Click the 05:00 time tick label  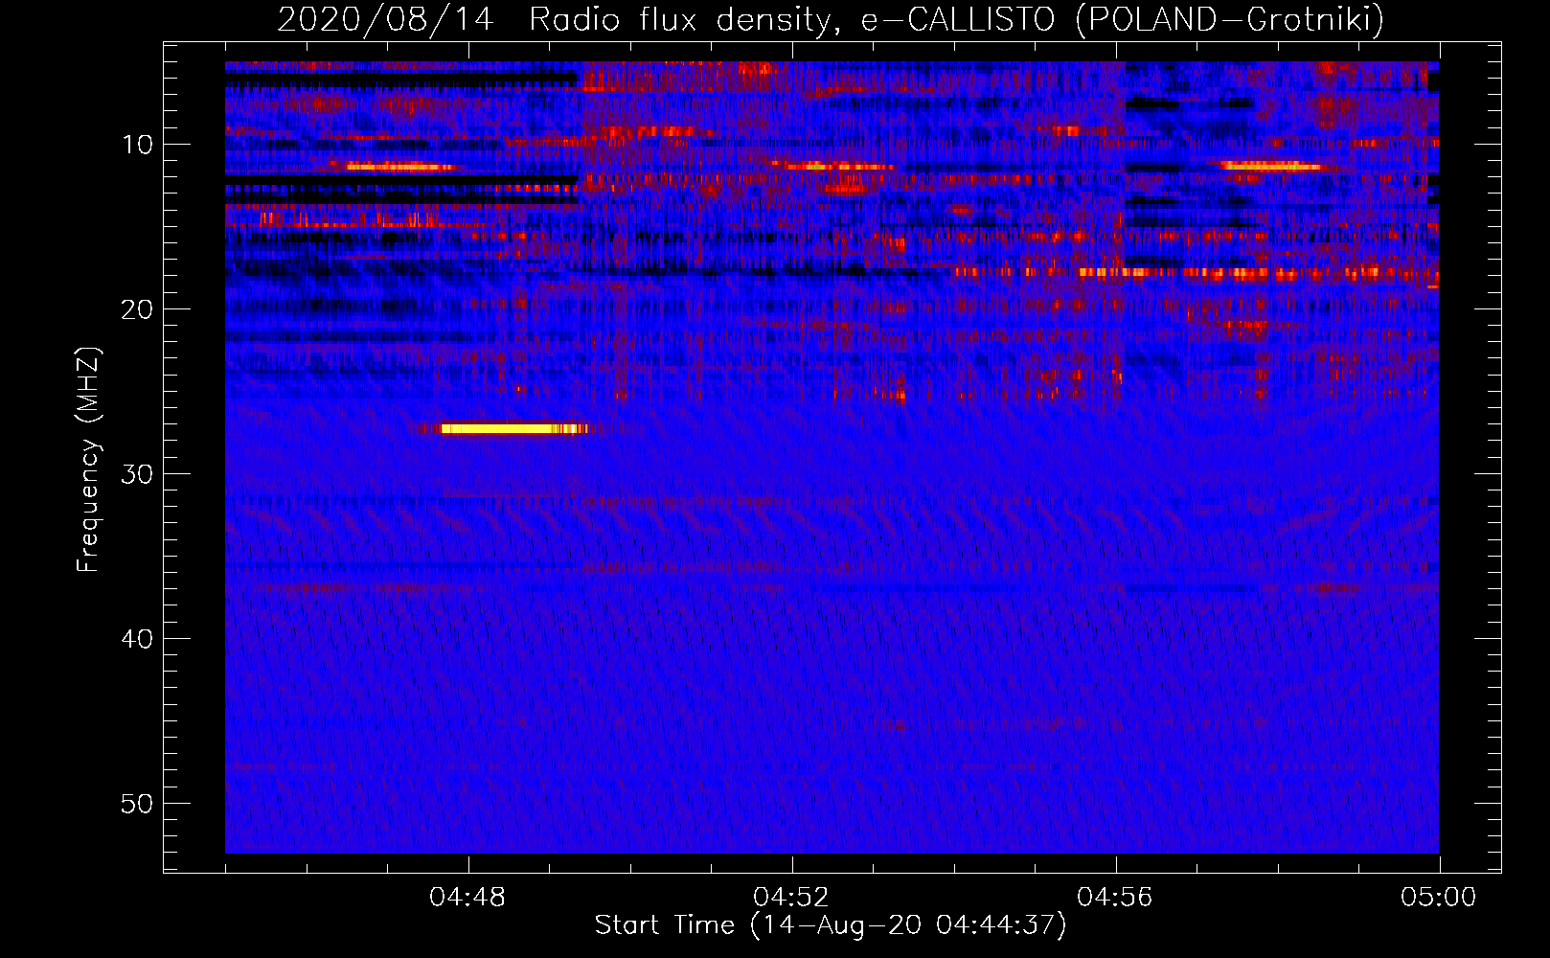[1439, 898]
